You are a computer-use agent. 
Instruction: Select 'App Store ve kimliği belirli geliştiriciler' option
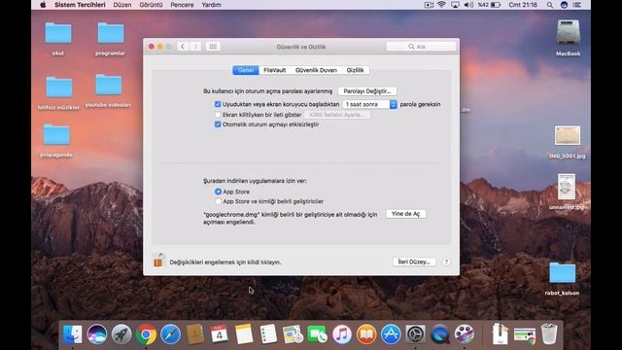(x=218, y=201)
